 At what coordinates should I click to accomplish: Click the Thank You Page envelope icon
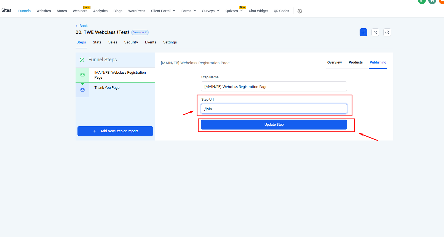82,90
